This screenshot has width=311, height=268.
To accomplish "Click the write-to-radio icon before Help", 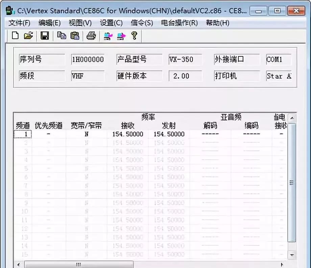I will (121, 36).
